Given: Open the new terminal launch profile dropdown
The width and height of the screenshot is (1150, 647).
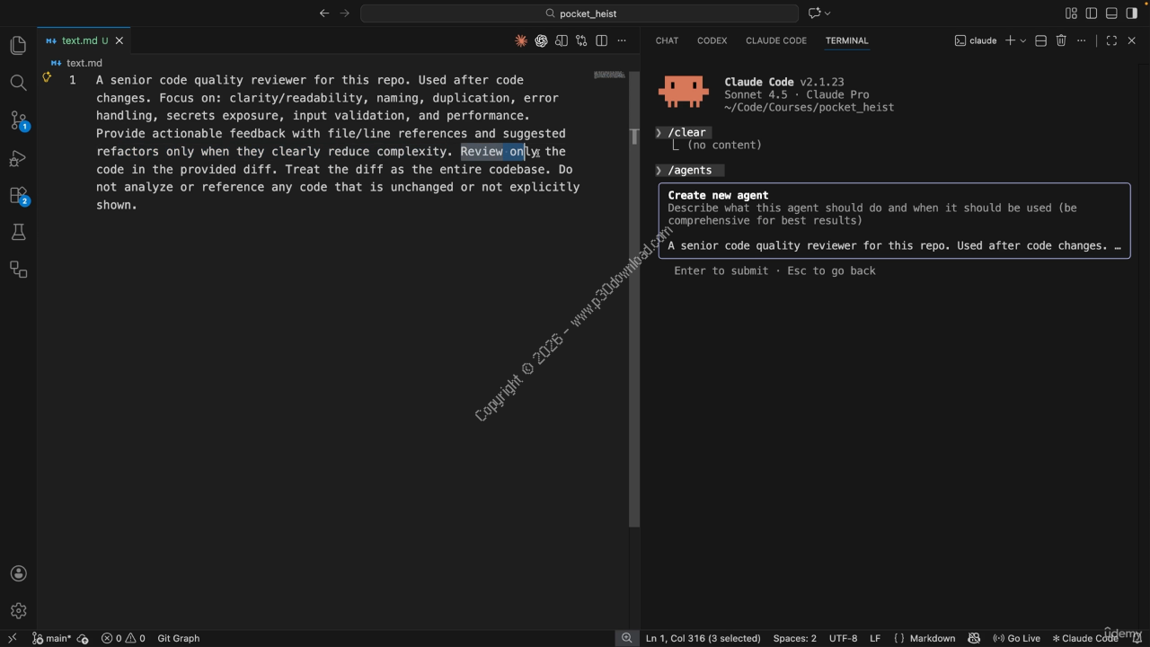Looking at the screenshot, I should click(x=1023, y=40).
